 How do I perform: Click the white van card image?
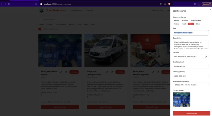(x=106, y=50)
